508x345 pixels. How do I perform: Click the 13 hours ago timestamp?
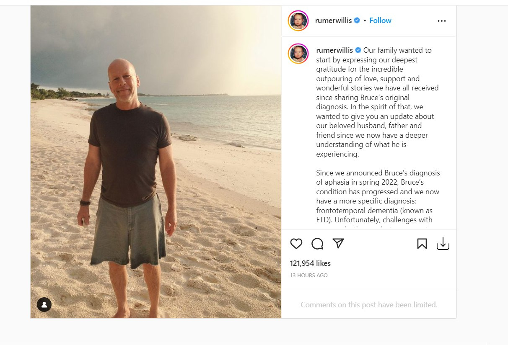309,275
